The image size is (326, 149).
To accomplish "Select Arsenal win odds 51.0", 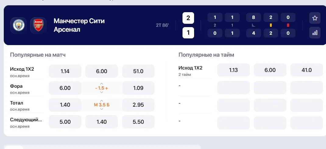I will pyautogui.click(x=138, y=71).
